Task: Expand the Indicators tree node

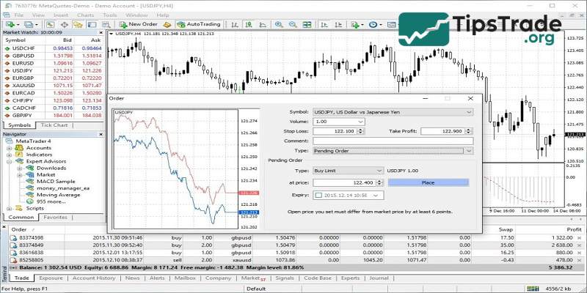Action: (x=10, y=155)
